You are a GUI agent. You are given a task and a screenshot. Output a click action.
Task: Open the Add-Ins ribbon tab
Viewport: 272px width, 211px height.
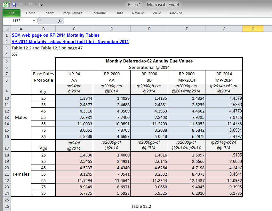(x=176, y=13)
